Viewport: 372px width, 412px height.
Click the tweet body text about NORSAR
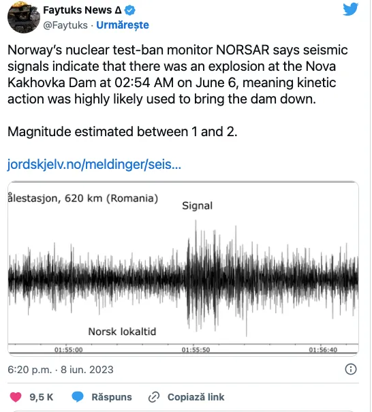(178, 74)
